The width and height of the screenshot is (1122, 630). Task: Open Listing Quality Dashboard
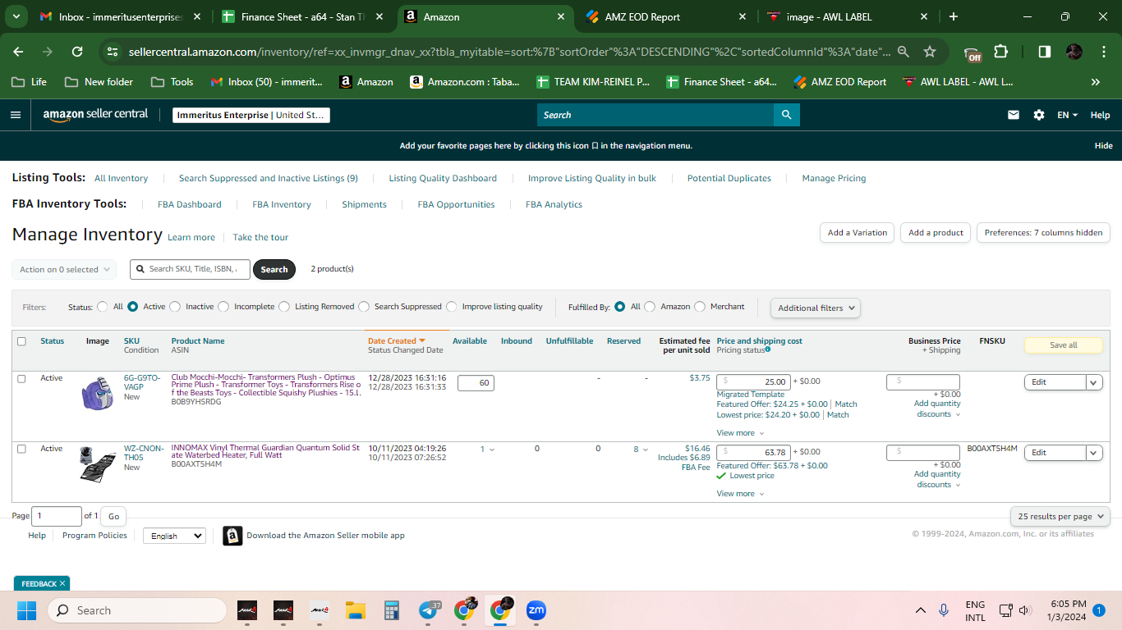[443, 178]
